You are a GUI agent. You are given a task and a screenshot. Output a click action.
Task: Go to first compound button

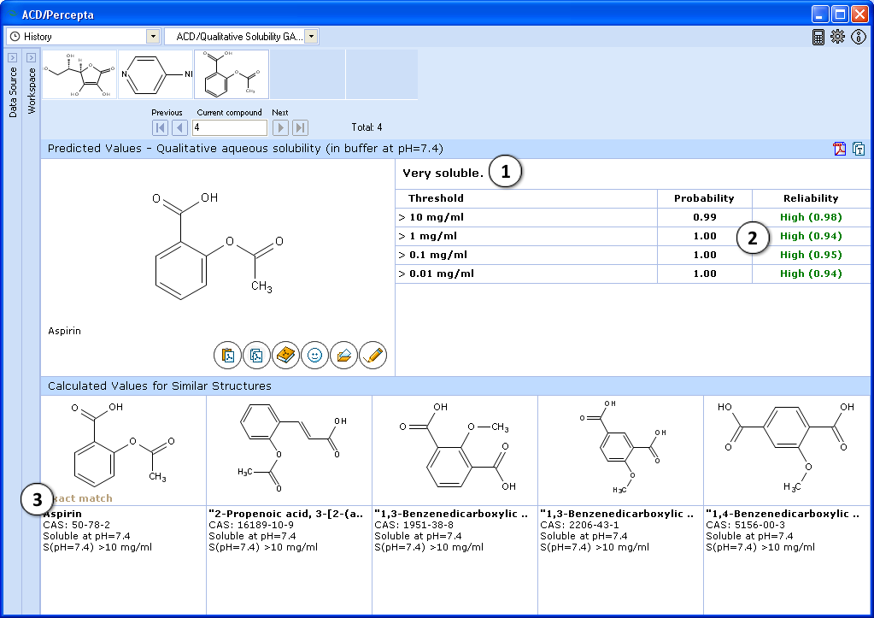160,127
